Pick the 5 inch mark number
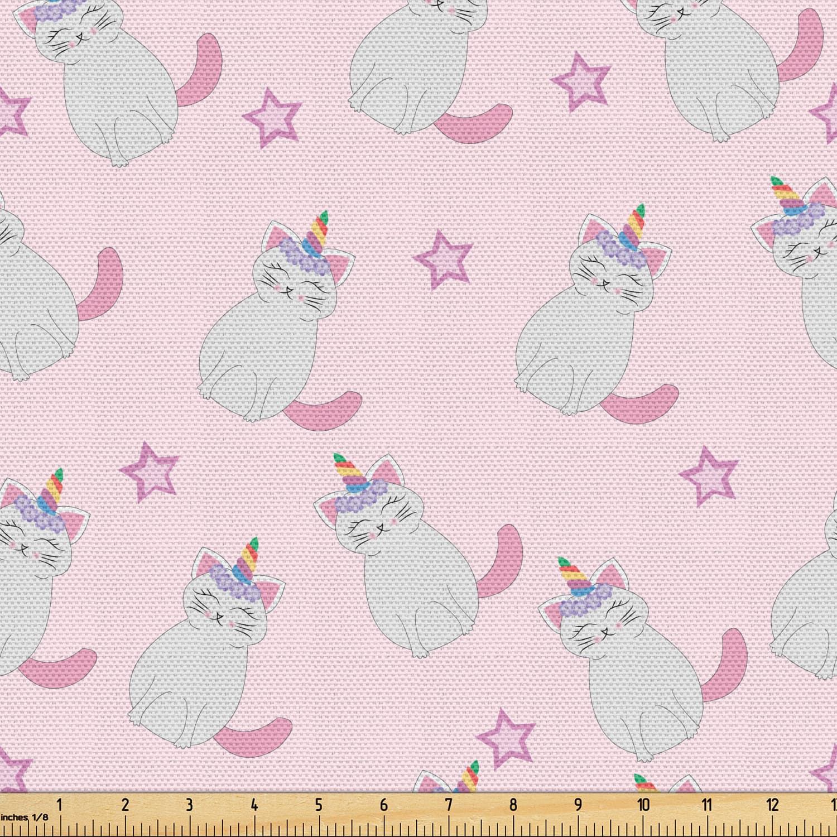The height and width of the screenshot is (837, 837). coord(319,805)
